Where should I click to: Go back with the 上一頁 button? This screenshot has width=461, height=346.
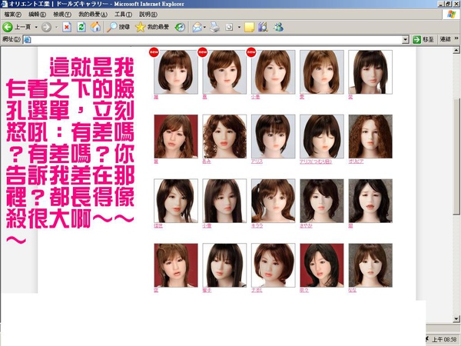coord(17,27)
